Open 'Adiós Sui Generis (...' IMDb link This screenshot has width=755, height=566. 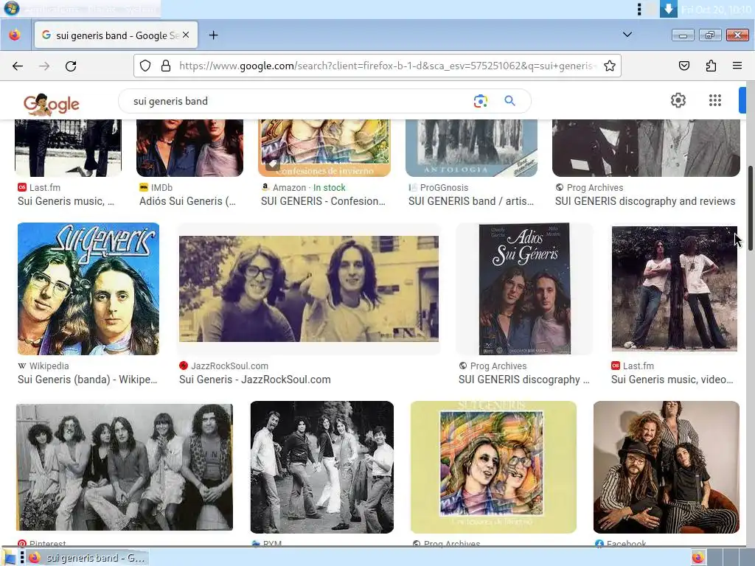click(187, 201)
